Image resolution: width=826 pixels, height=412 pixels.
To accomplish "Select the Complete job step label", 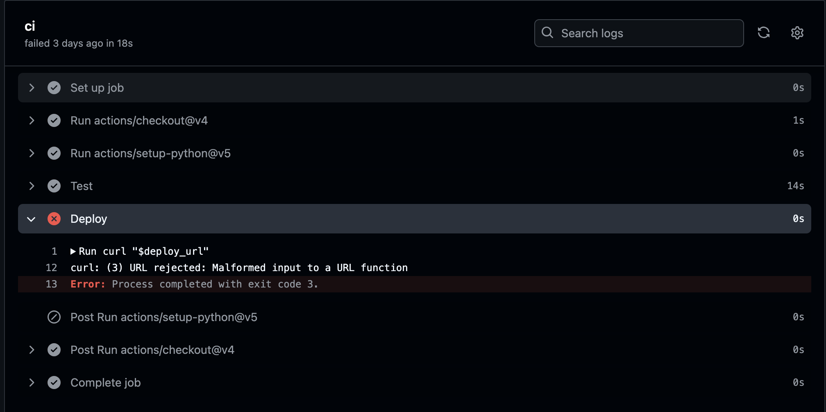I will point(106,383).
